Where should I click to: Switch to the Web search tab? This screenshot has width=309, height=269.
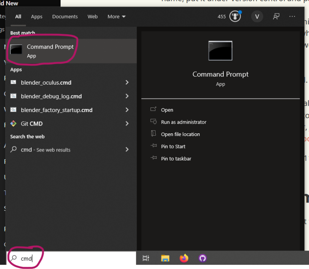[93, 17]
